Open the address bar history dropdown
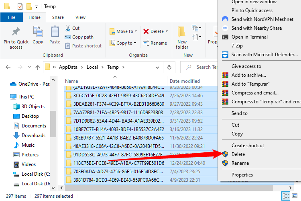This screenshot has height=201, width=301. click(x=158, y=67)
